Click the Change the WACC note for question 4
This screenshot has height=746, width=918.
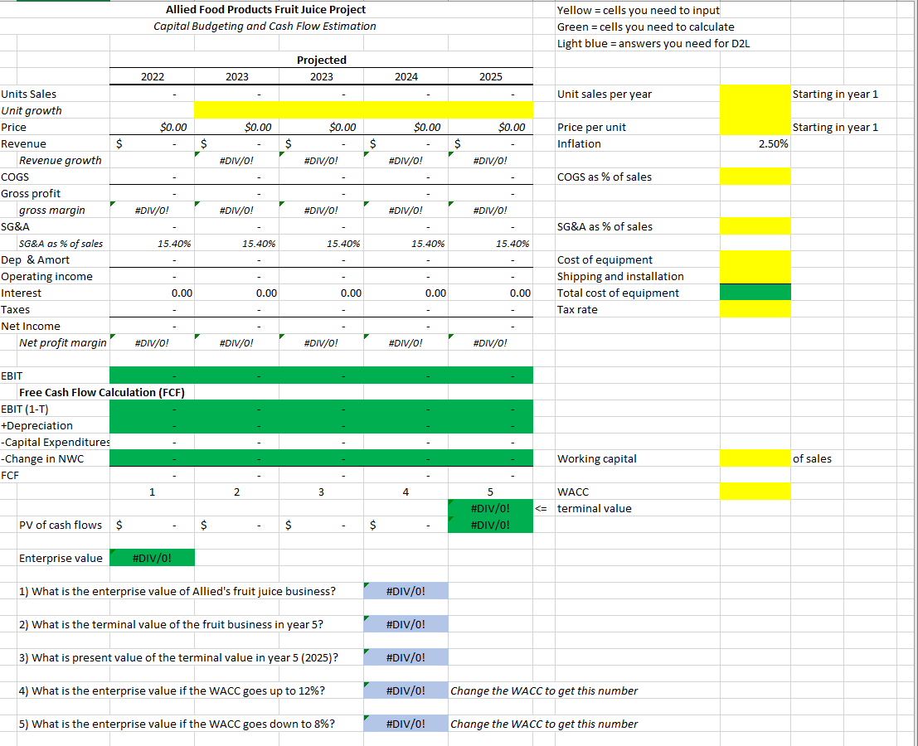pos(544,690)
